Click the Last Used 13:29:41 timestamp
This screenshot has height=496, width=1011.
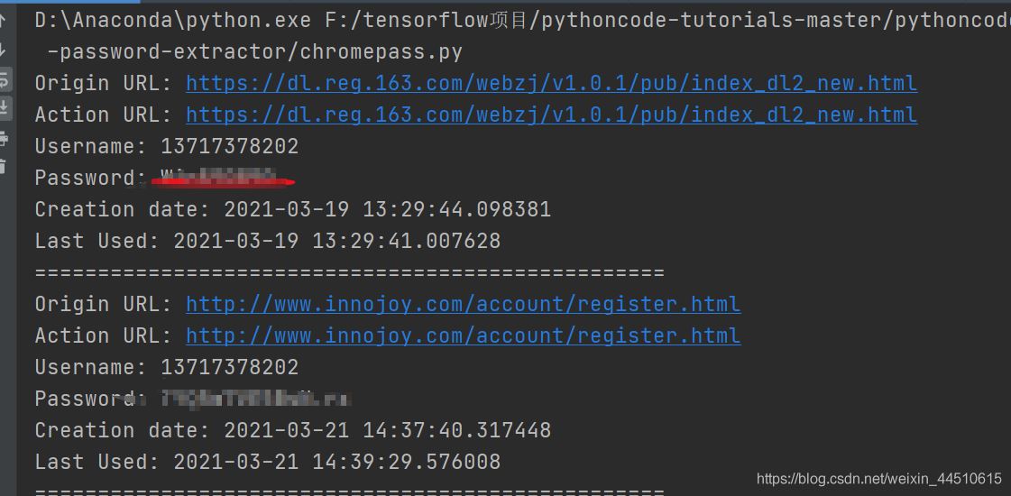(x=336, y=241)
